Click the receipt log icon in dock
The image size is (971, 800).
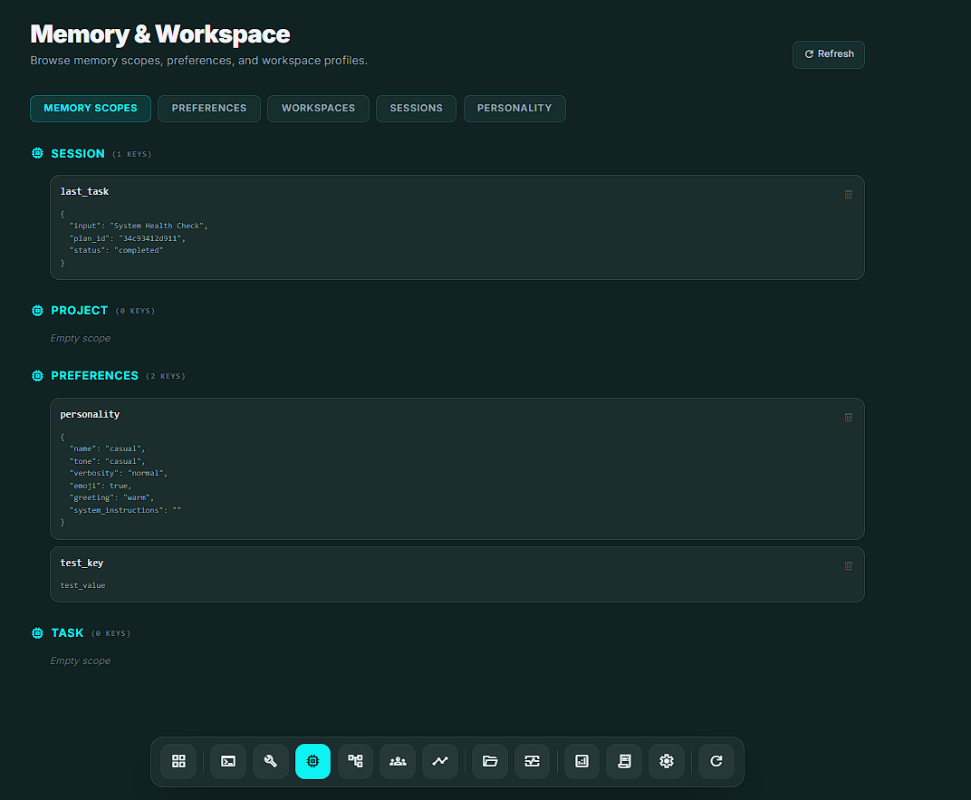[x=624, y=761]
